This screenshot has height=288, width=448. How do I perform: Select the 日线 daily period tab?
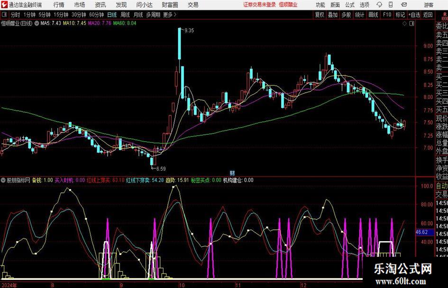112,15
